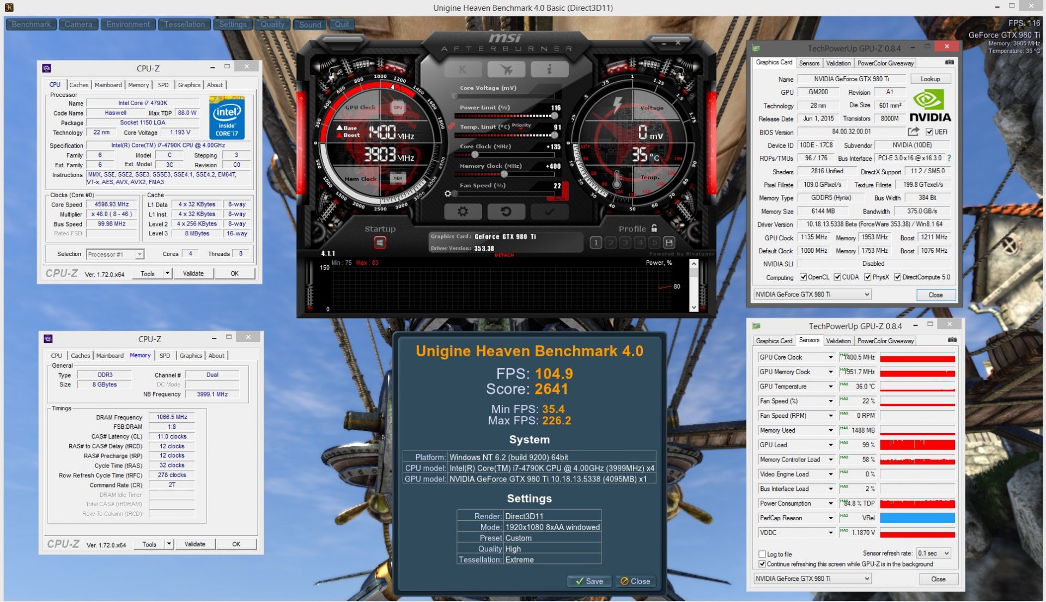
Task: Toggle the UEFI checkbox in GPU-Z
Action: [x=929, y=132]
